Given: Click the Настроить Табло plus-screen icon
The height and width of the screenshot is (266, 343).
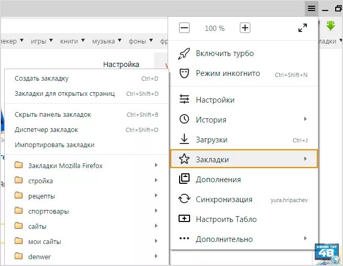Looking at the screenshot, I should 184,218.
